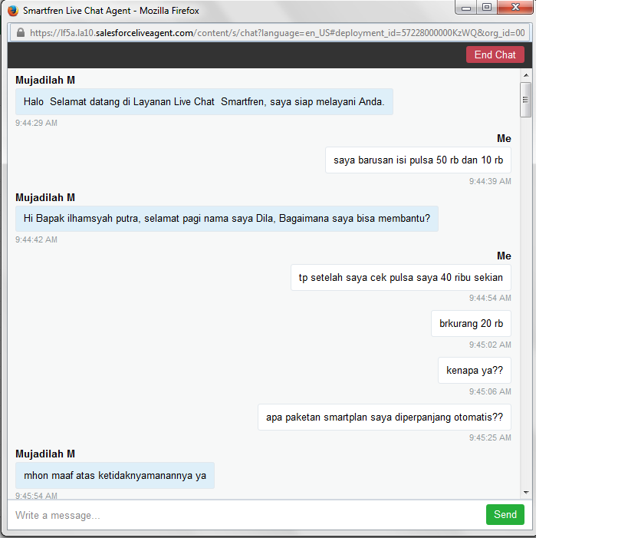Viewport: 628px width, 538px height.
Task: Click message 'Hi Bapak ilhamsyah putra, selamat pagi'
Action: [x=227, y=219]
